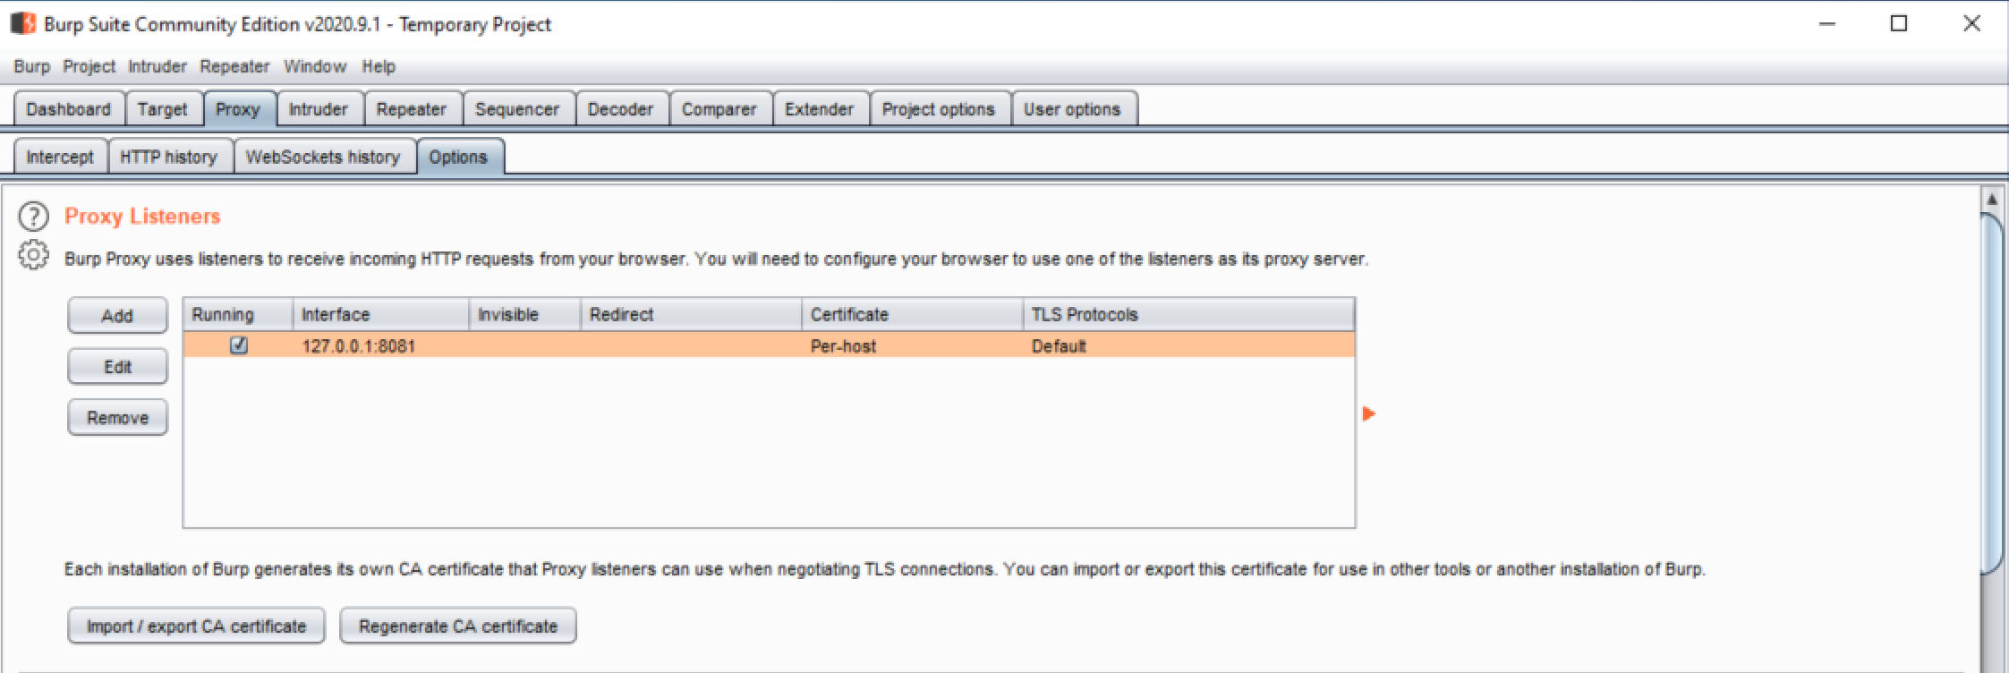Click the Add listener button
The height and width of the screenshot is (673, 2009).
(x=117, y=315)
